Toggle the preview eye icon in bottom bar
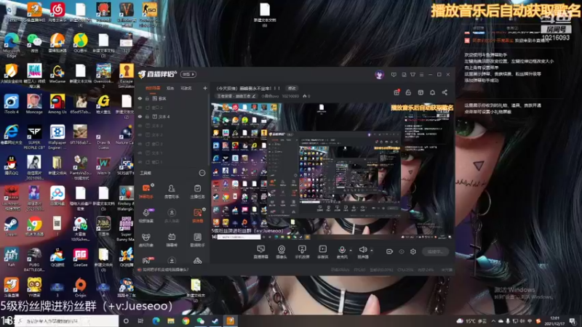 402,251
